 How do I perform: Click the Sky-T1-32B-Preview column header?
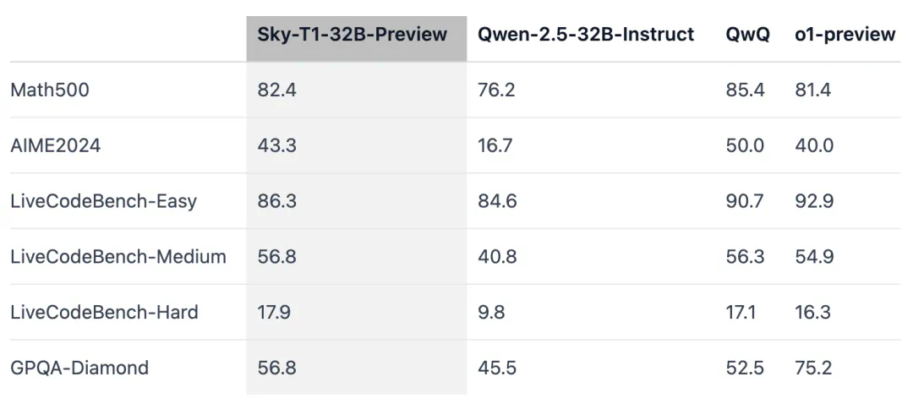353,35
